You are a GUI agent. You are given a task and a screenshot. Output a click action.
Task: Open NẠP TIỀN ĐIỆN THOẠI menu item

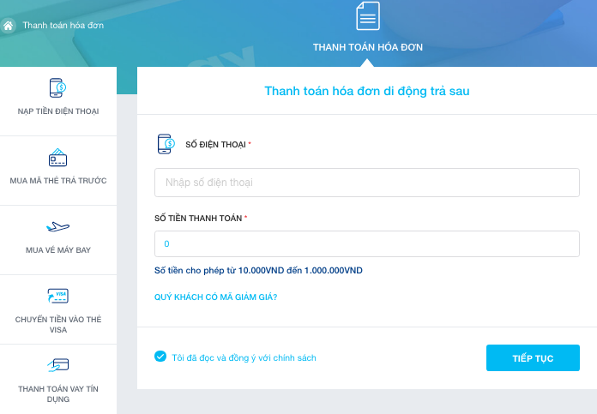(58, 112)
